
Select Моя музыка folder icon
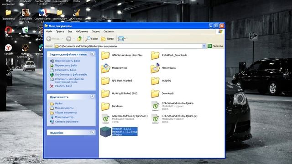[155, 68]
